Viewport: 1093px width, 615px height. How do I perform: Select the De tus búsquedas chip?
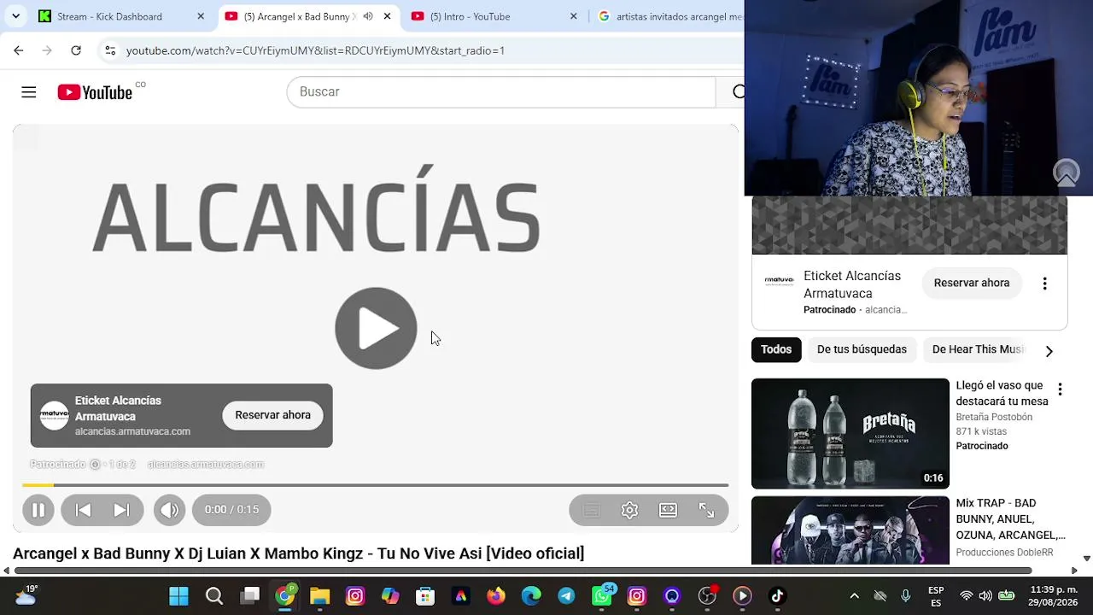tap(862, 349)
